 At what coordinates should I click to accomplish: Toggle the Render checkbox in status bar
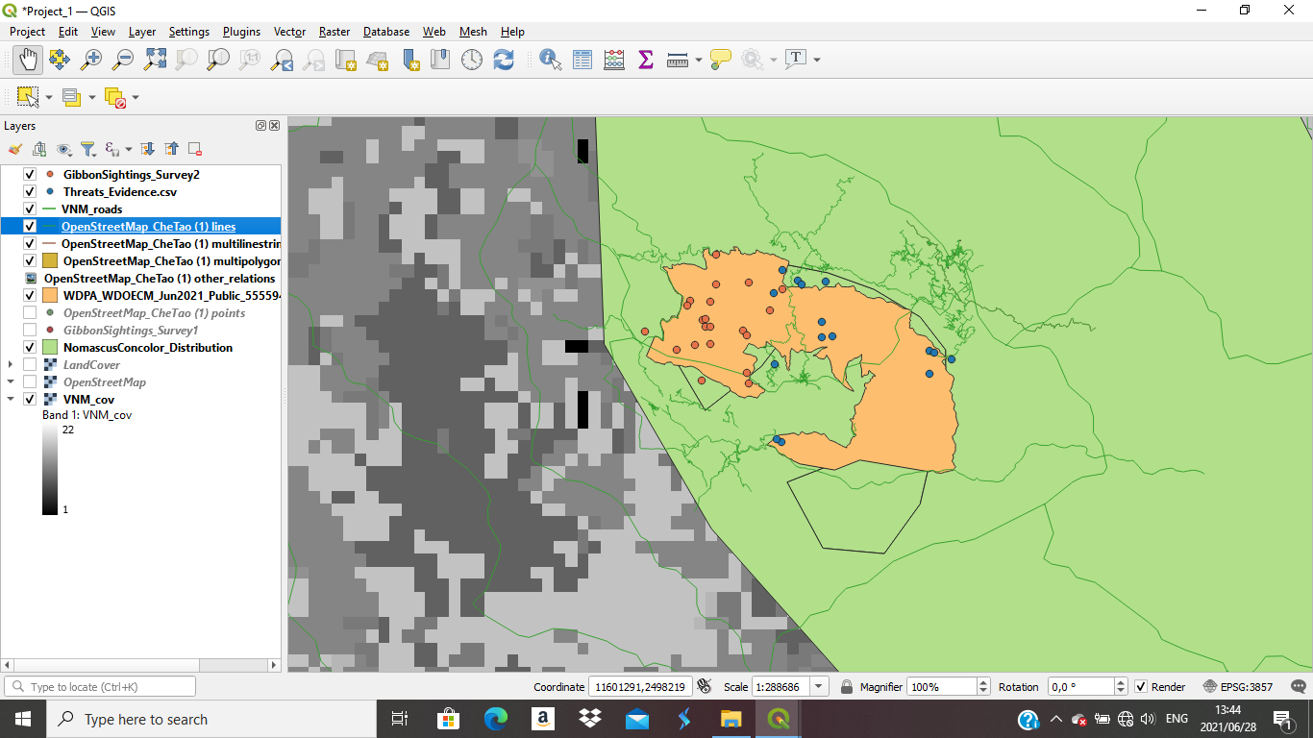[x=1141, y=687]
